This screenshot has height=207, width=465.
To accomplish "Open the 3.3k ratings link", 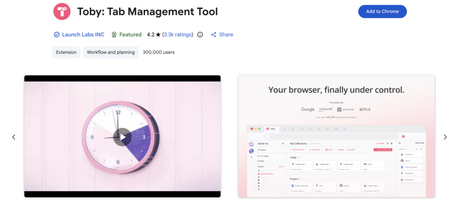I will (x=178, y=34).
